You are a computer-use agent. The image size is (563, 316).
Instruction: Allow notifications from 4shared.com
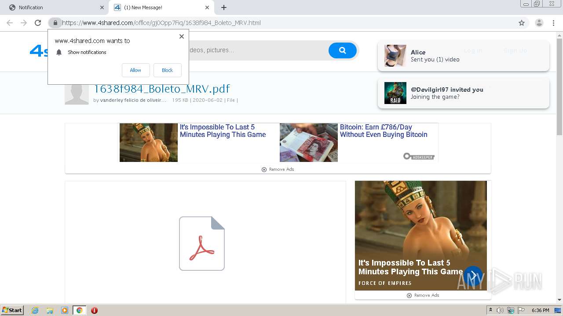135,70
